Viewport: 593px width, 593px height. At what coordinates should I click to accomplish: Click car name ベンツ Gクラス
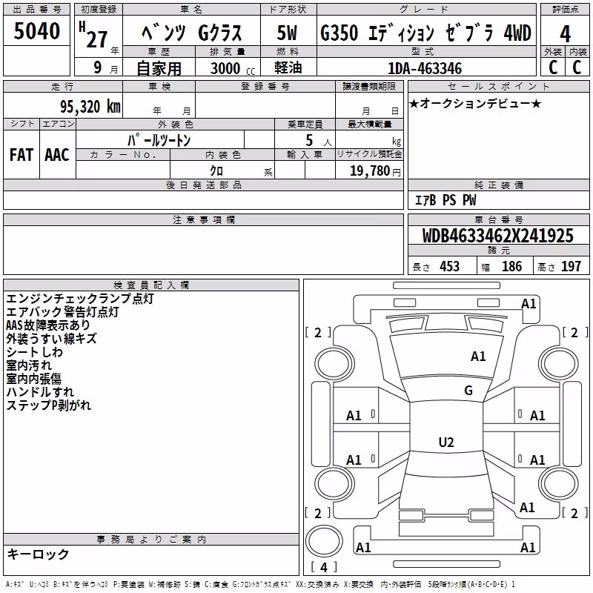click(x=191, y=33)
